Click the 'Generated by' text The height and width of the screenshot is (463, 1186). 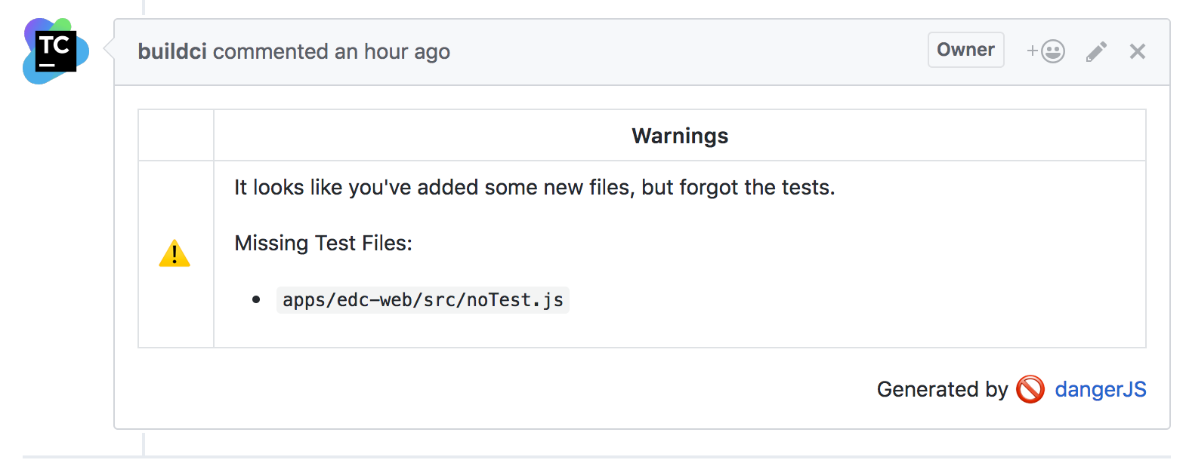pyautogui.click(x=942, y=389)
